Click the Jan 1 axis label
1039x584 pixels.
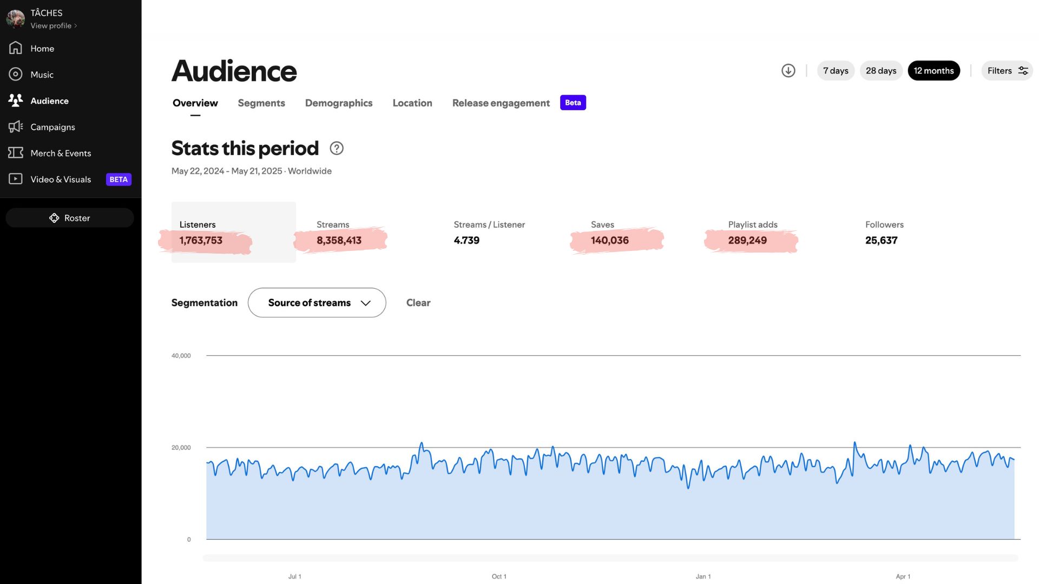(x=703, y=576)
